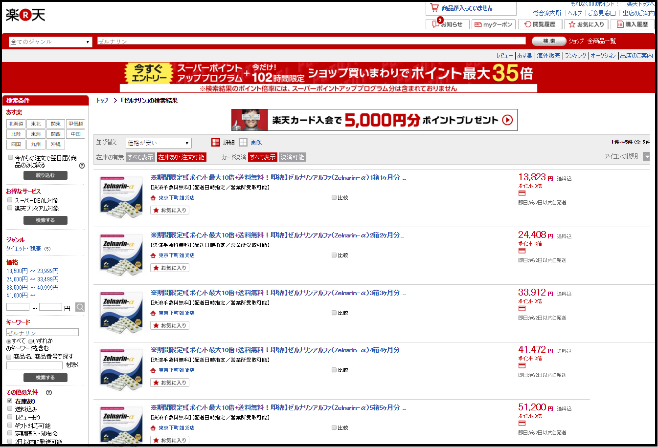Screen dimensions: 658x447
Task: Enable 今からの注文で翌日届く checkbox
Action: point(10,157)
